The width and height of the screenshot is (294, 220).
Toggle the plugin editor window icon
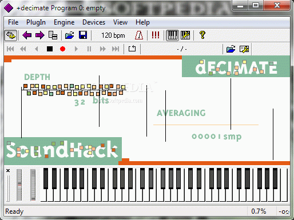tap(11, 35)
